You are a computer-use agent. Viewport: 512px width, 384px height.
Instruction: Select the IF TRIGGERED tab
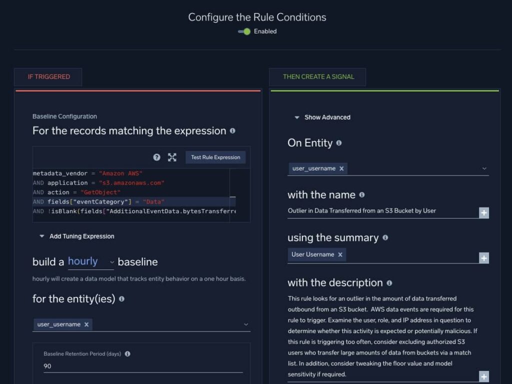tap(48, 77)
